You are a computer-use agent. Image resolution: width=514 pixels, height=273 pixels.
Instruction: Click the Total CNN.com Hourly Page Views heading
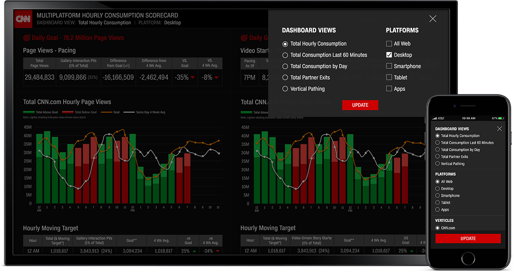click(67, 102)
